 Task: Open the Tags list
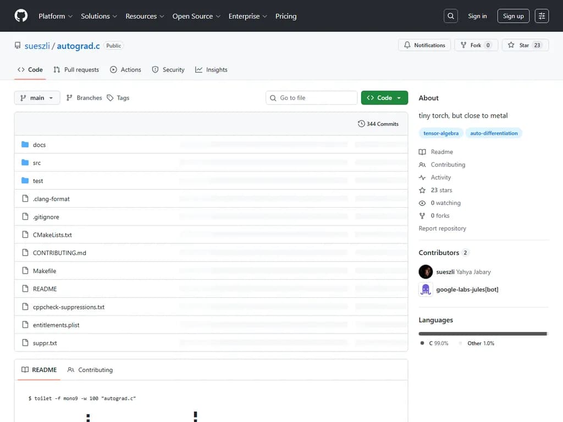click(x=118, y=98)
